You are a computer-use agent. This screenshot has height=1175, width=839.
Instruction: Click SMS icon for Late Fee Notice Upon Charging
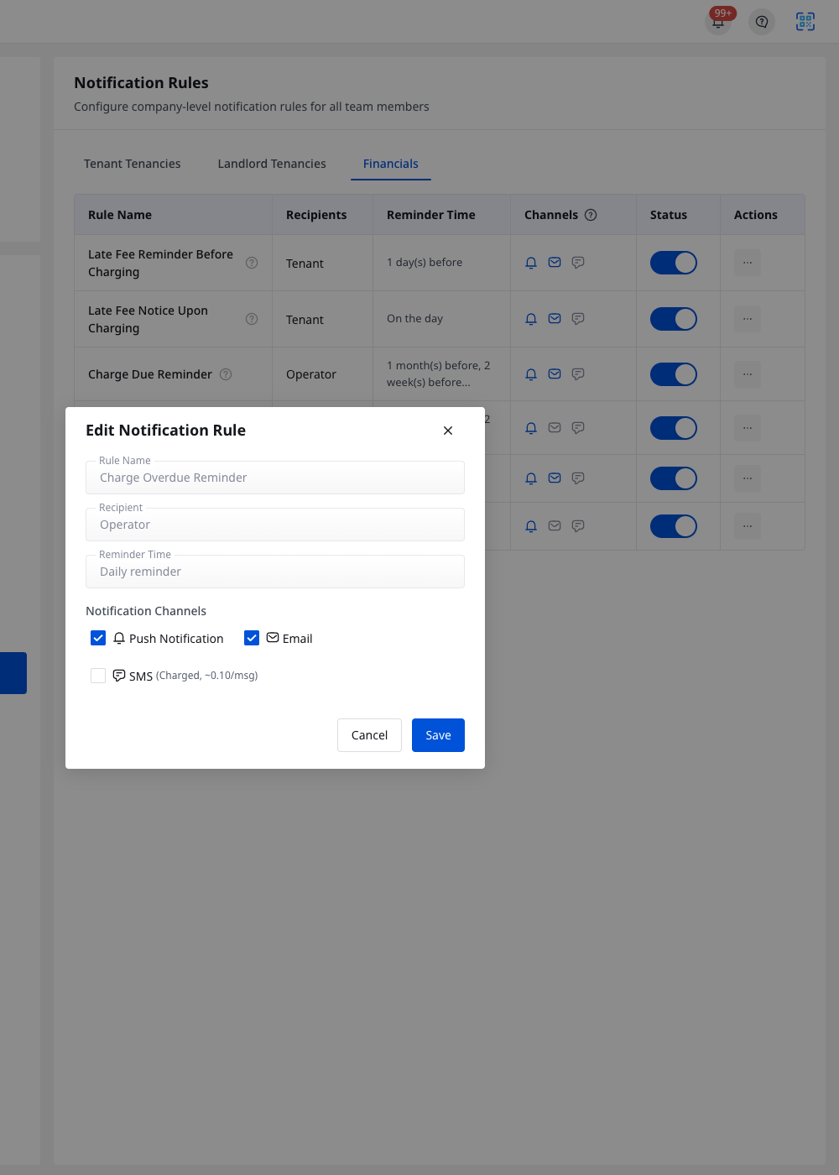tap(578, 319)
